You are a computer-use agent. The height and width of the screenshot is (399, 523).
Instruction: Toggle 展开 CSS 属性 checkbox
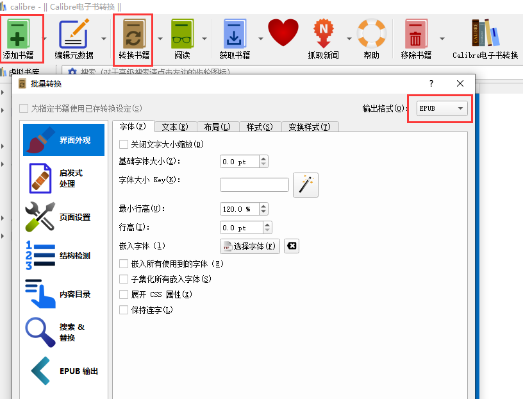click(x=124, y=294)
